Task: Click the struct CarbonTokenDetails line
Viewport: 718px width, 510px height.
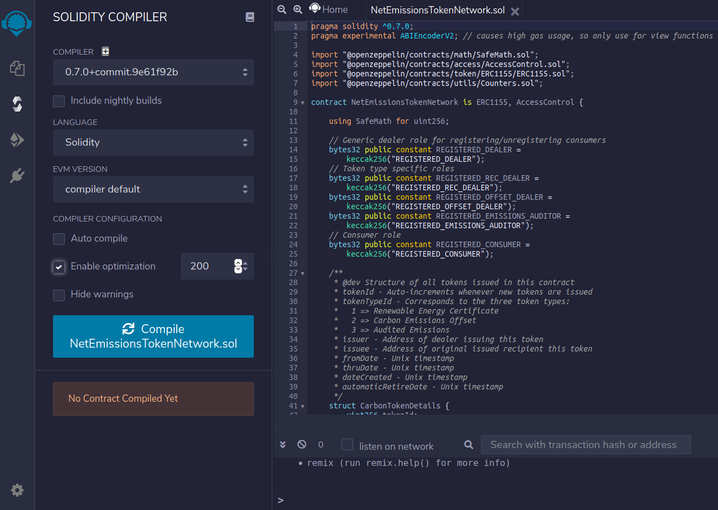Action: [389, 406]
